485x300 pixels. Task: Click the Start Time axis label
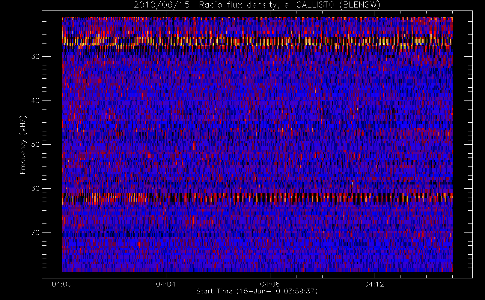click(x=257, y=291)
